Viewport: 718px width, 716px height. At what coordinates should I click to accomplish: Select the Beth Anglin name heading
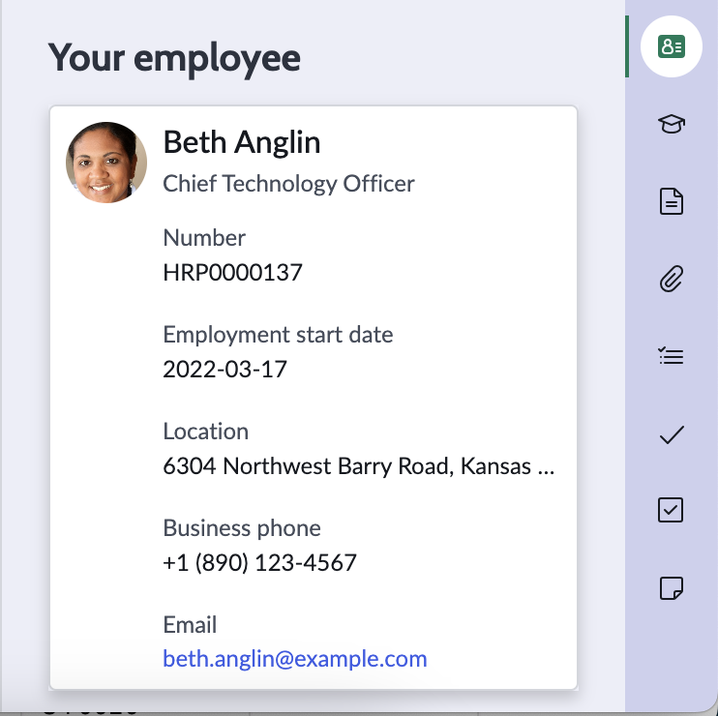242,142
